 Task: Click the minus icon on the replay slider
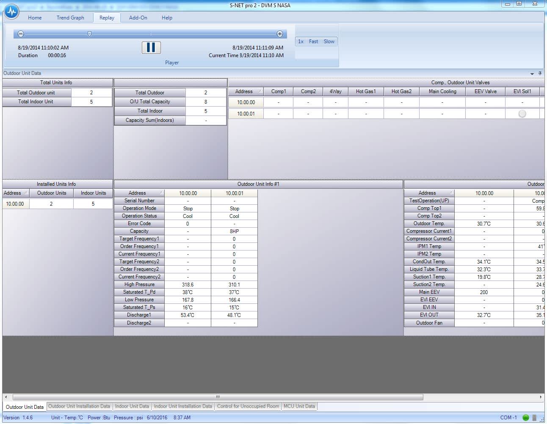coord(21,34)
